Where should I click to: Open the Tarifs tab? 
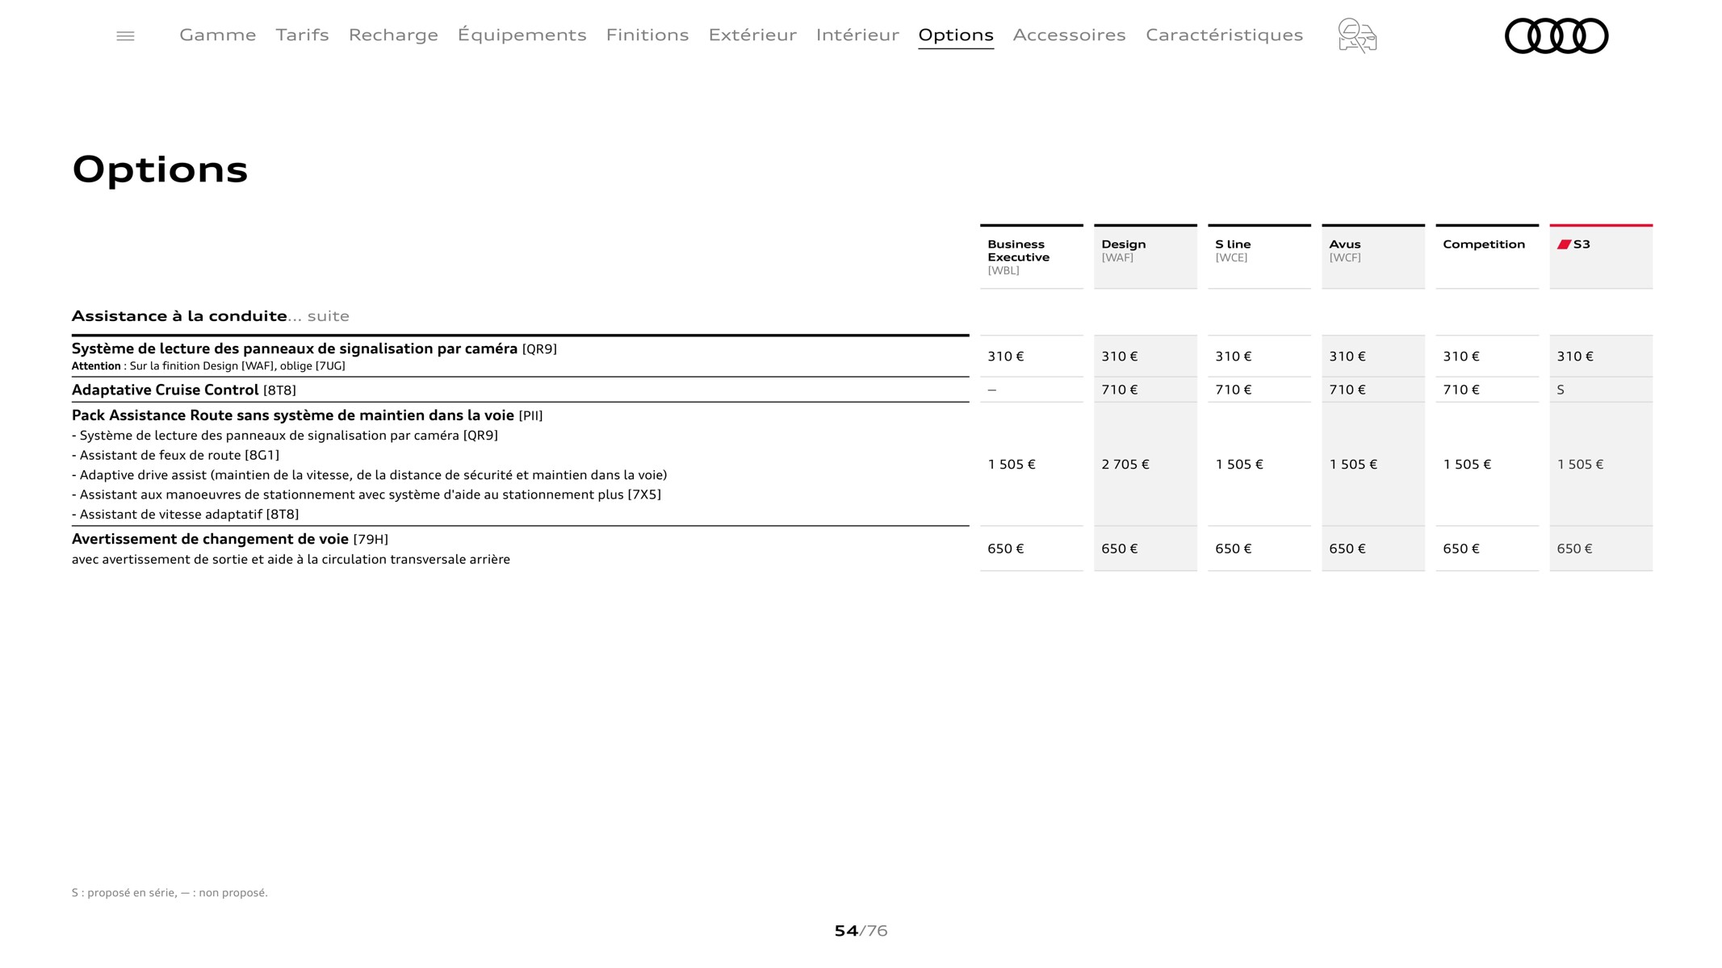pos(302,35)
